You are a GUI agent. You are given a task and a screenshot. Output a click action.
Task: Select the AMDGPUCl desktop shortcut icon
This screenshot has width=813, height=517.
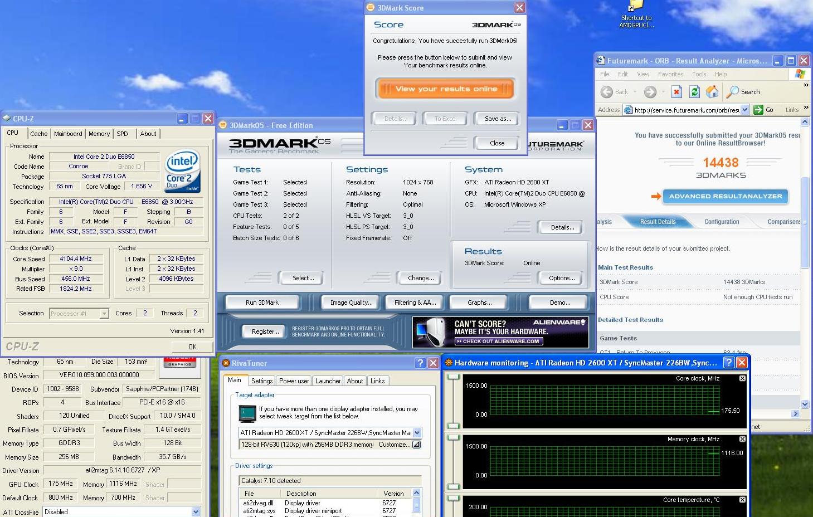pyautogui.click(x=636, y=14)
